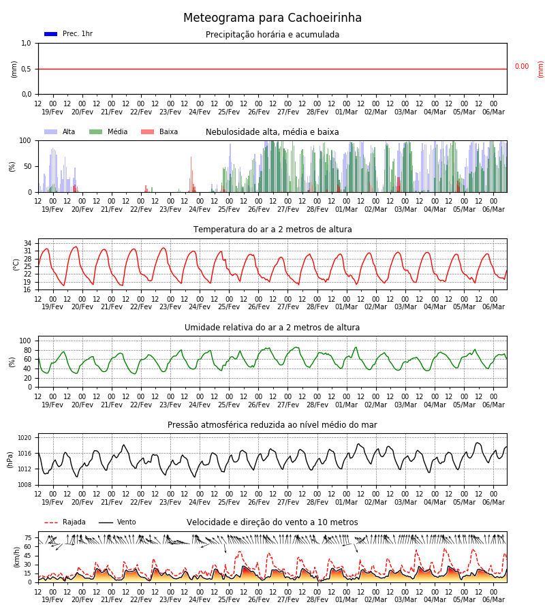Click the 06/Mar label under wind chart
This screenshot has width=545, height=613.
click(493, 599)
